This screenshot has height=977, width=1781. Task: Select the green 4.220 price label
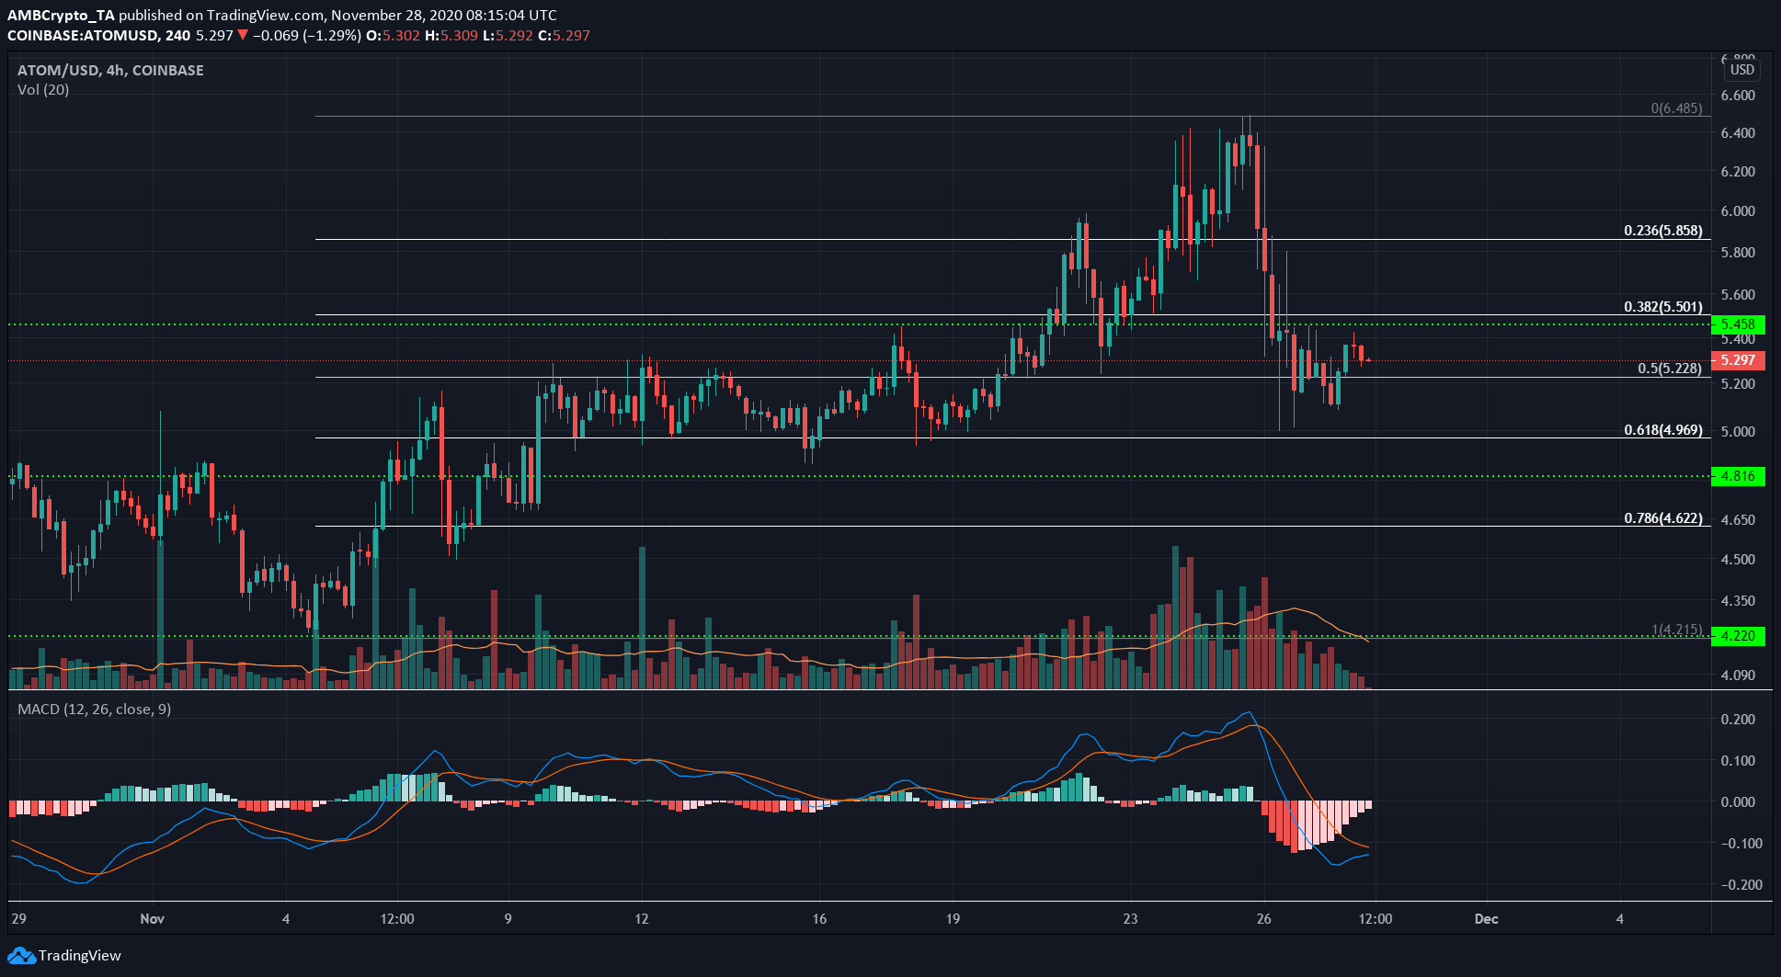[1738, 636]
